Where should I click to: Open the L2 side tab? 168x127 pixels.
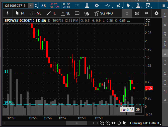[x=165, y=91]
